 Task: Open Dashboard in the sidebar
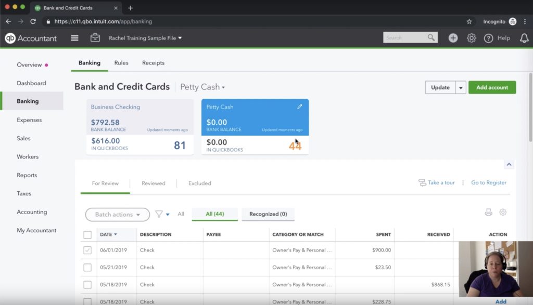[31, 83]
